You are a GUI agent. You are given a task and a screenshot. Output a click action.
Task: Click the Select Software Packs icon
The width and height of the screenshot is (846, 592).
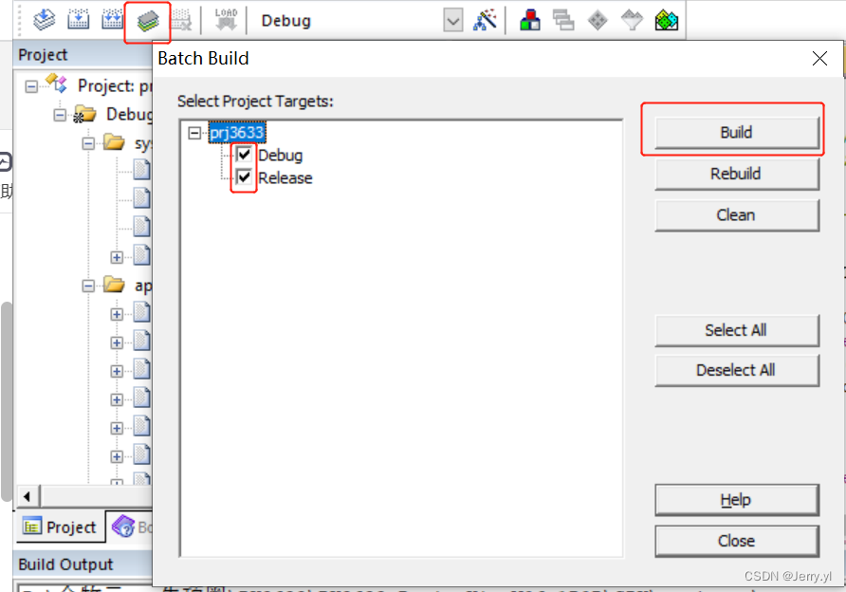point(632,21)
